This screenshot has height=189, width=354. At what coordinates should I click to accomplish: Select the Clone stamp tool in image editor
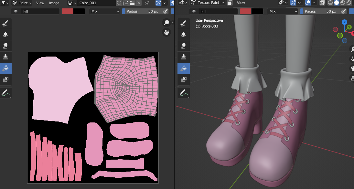[x=5, y=57]
